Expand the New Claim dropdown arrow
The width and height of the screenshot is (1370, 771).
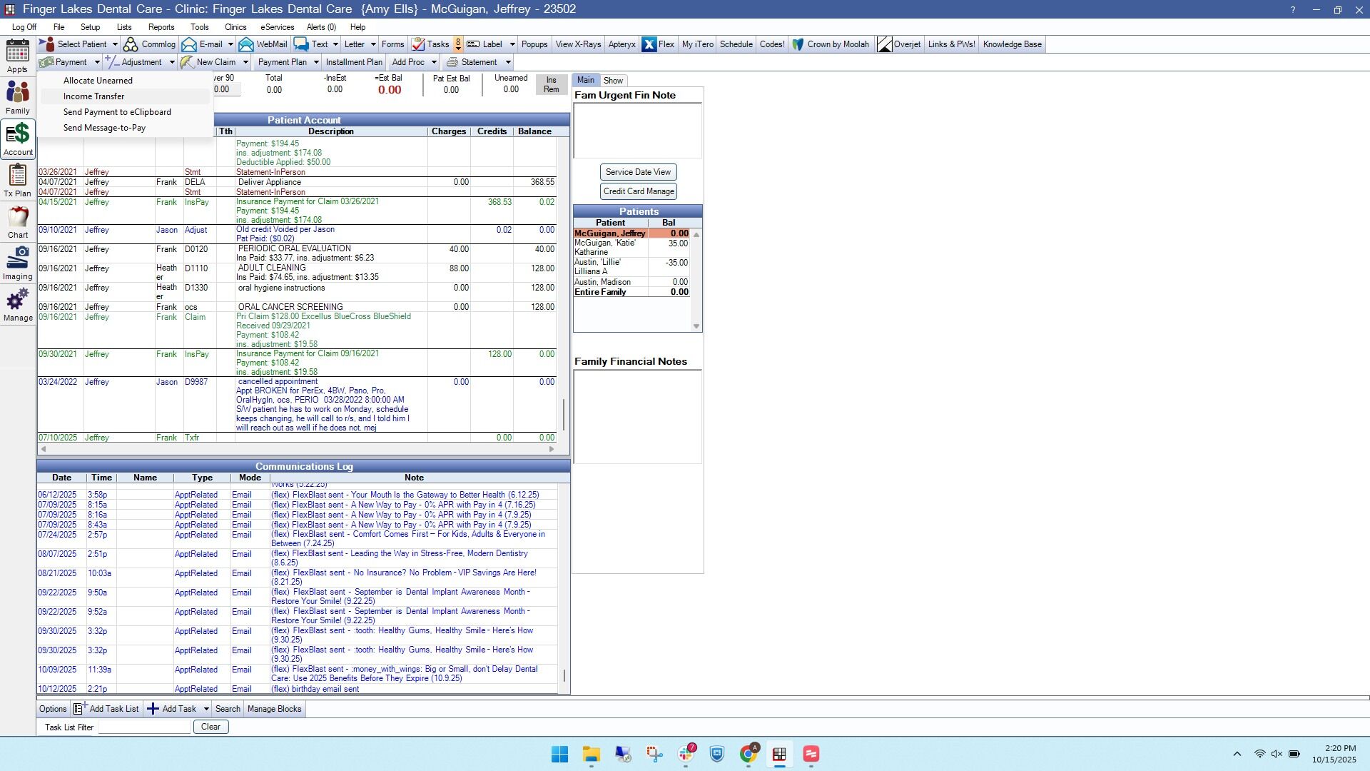coord(245,62)
